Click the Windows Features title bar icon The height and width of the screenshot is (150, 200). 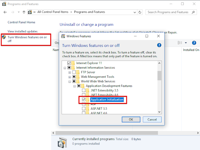[63, 36]
